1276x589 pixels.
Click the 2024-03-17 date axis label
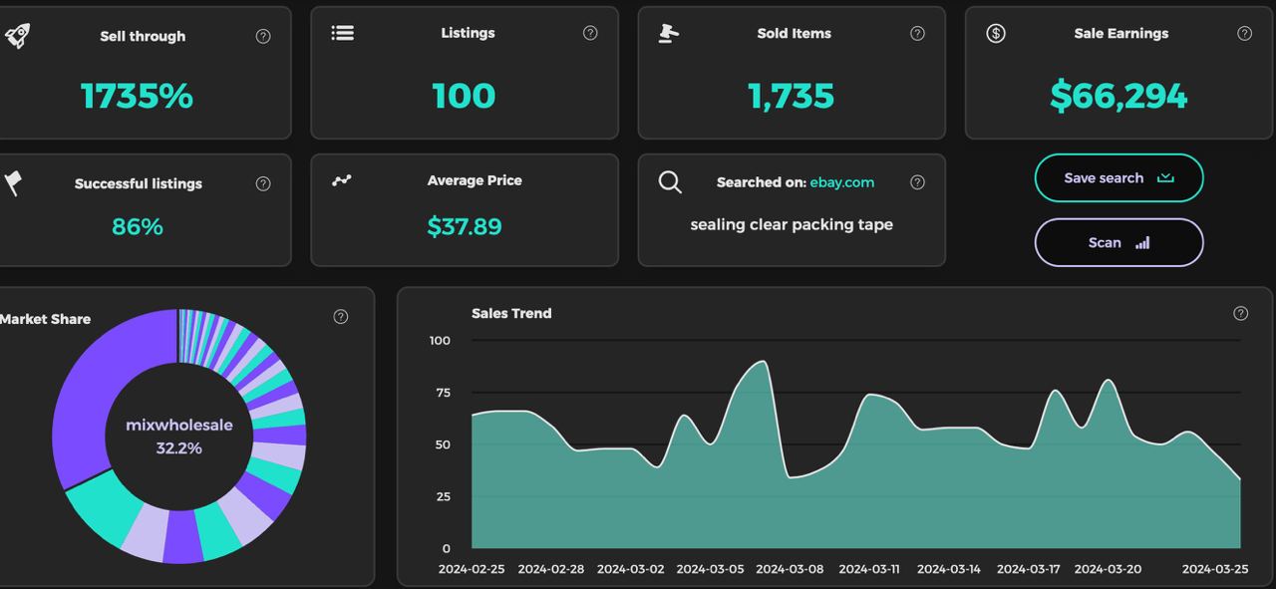[1029, 569]
